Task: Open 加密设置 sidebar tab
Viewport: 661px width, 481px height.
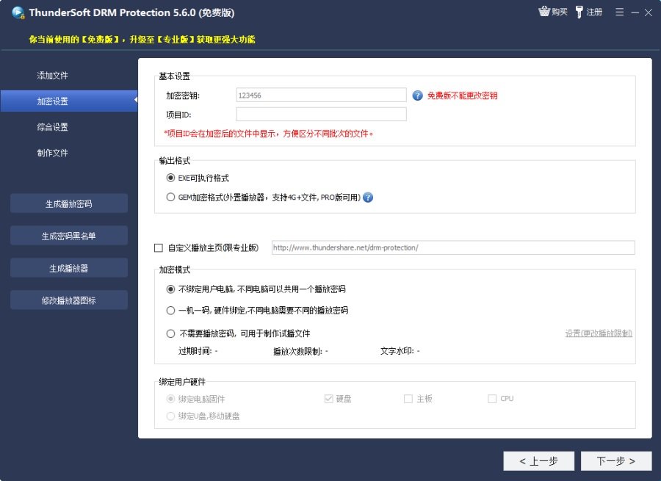Action: click(x=69, y=101)
